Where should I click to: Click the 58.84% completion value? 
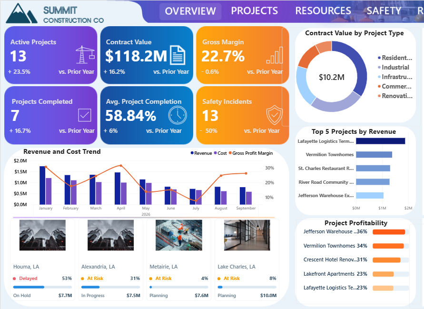130,116
